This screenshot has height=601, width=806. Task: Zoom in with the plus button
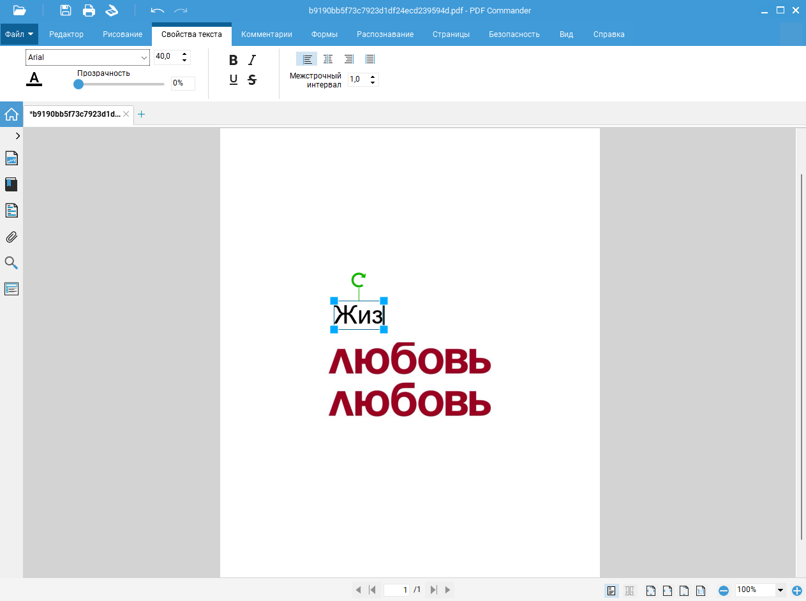(x=797, y=591)
